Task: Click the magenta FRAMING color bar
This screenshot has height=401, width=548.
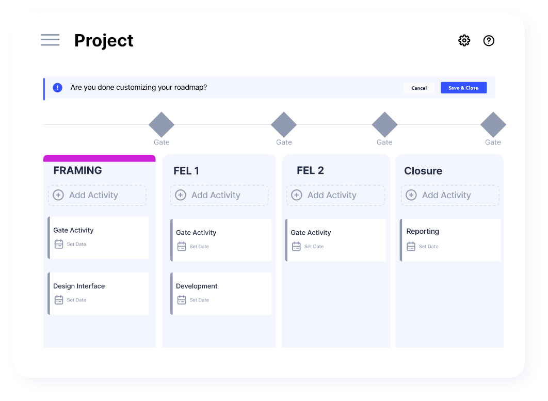Action: click(99, 158)
